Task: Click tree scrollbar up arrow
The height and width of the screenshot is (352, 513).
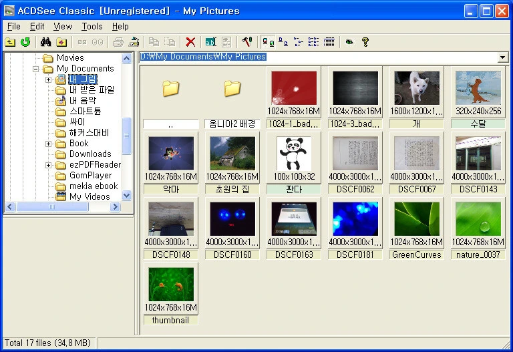Action: pos(127,59)
